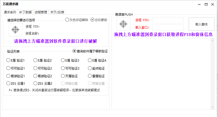Go to the 关于/反馈 tab
The width and height of the screenshot is (218, 117).
click(x=58, y=12)
